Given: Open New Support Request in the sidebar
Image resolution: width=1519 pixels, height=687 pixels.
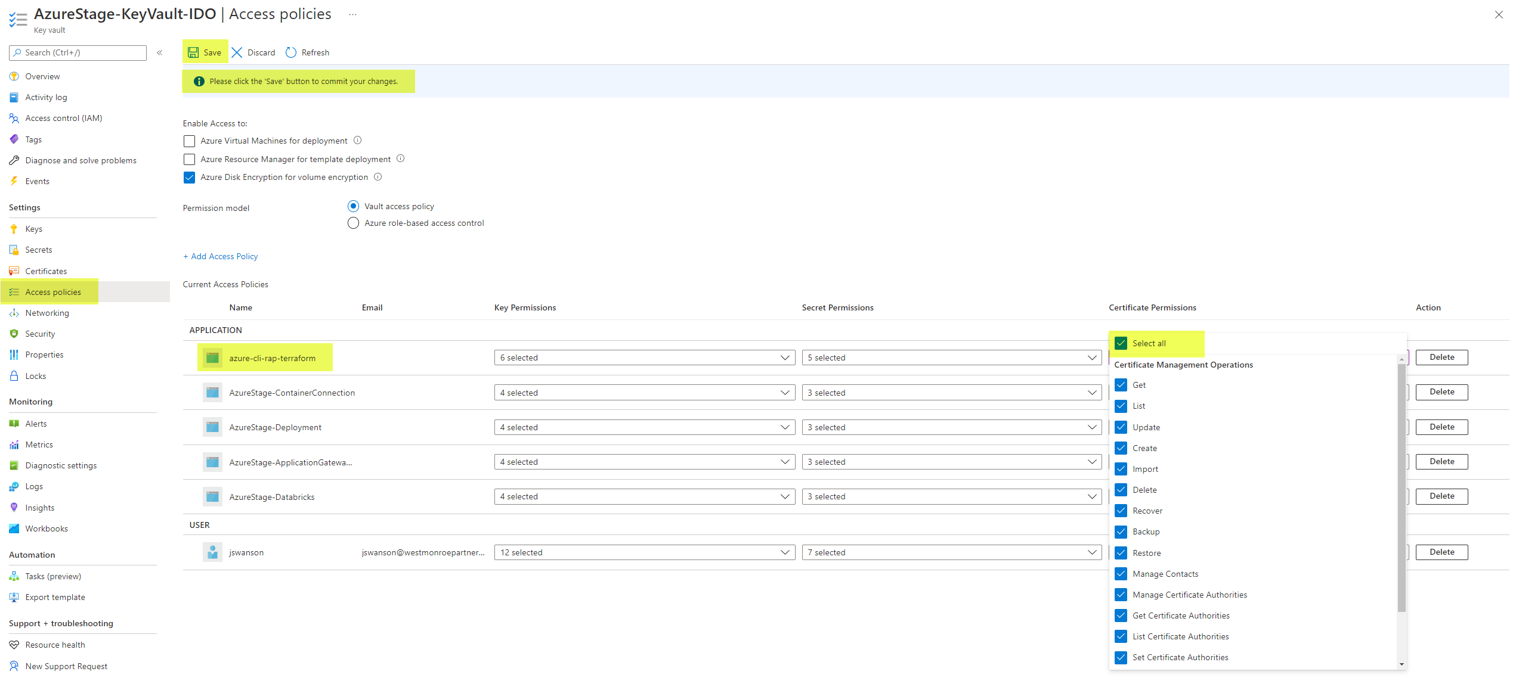Looking at the screenshot, I should pyautogui.click(x=66, y=666).
